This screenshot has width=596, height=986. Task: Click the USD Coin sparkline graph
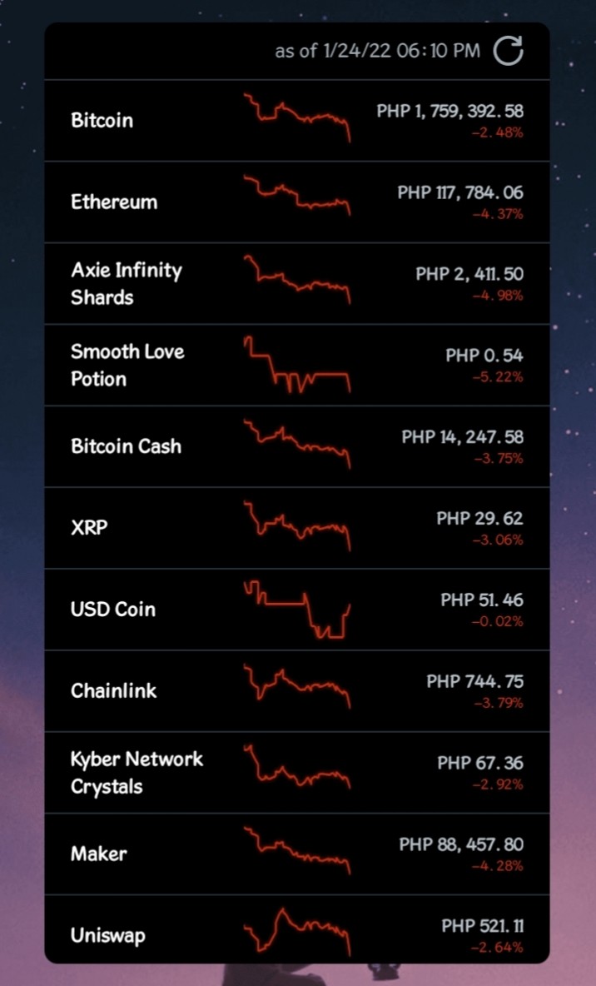[x=296, y=610]
